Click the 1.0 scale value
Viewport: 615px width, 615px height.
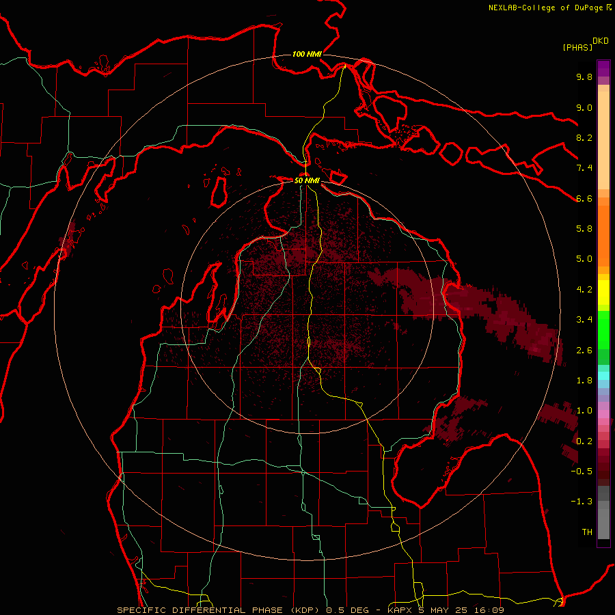coord(584,411)
